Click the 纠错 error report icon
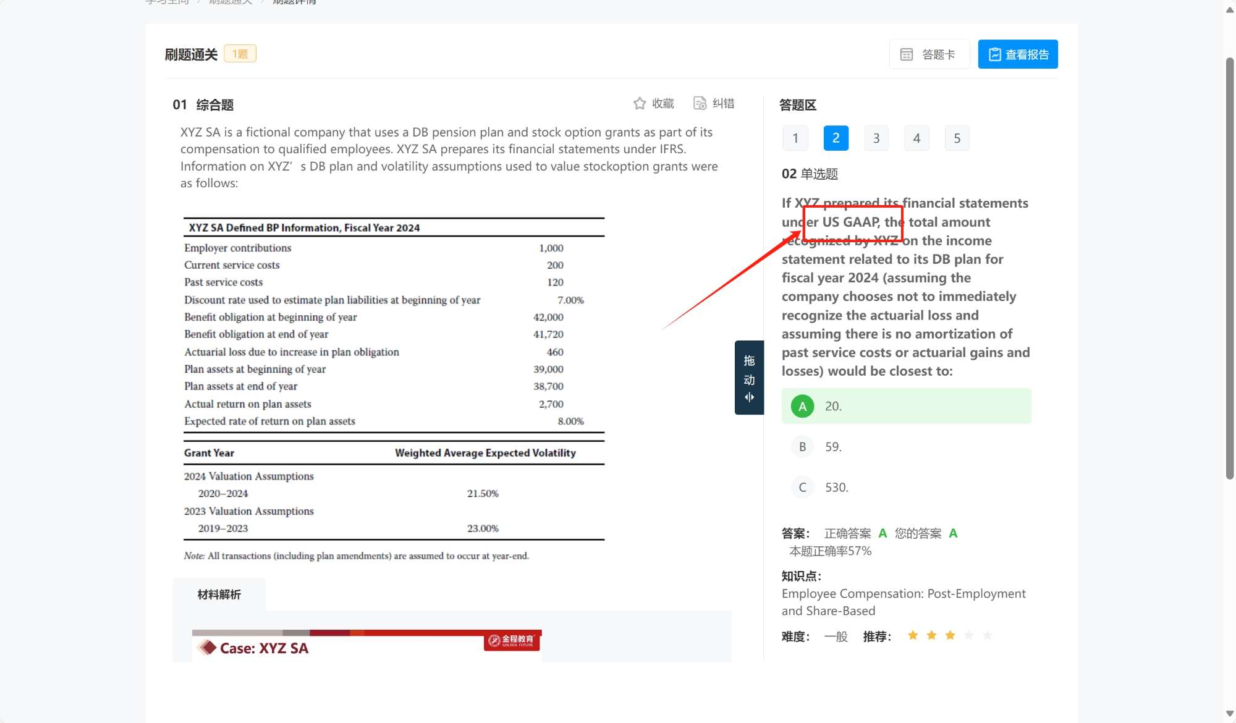This screenshot has width=1236, height=723. (700, 103)
